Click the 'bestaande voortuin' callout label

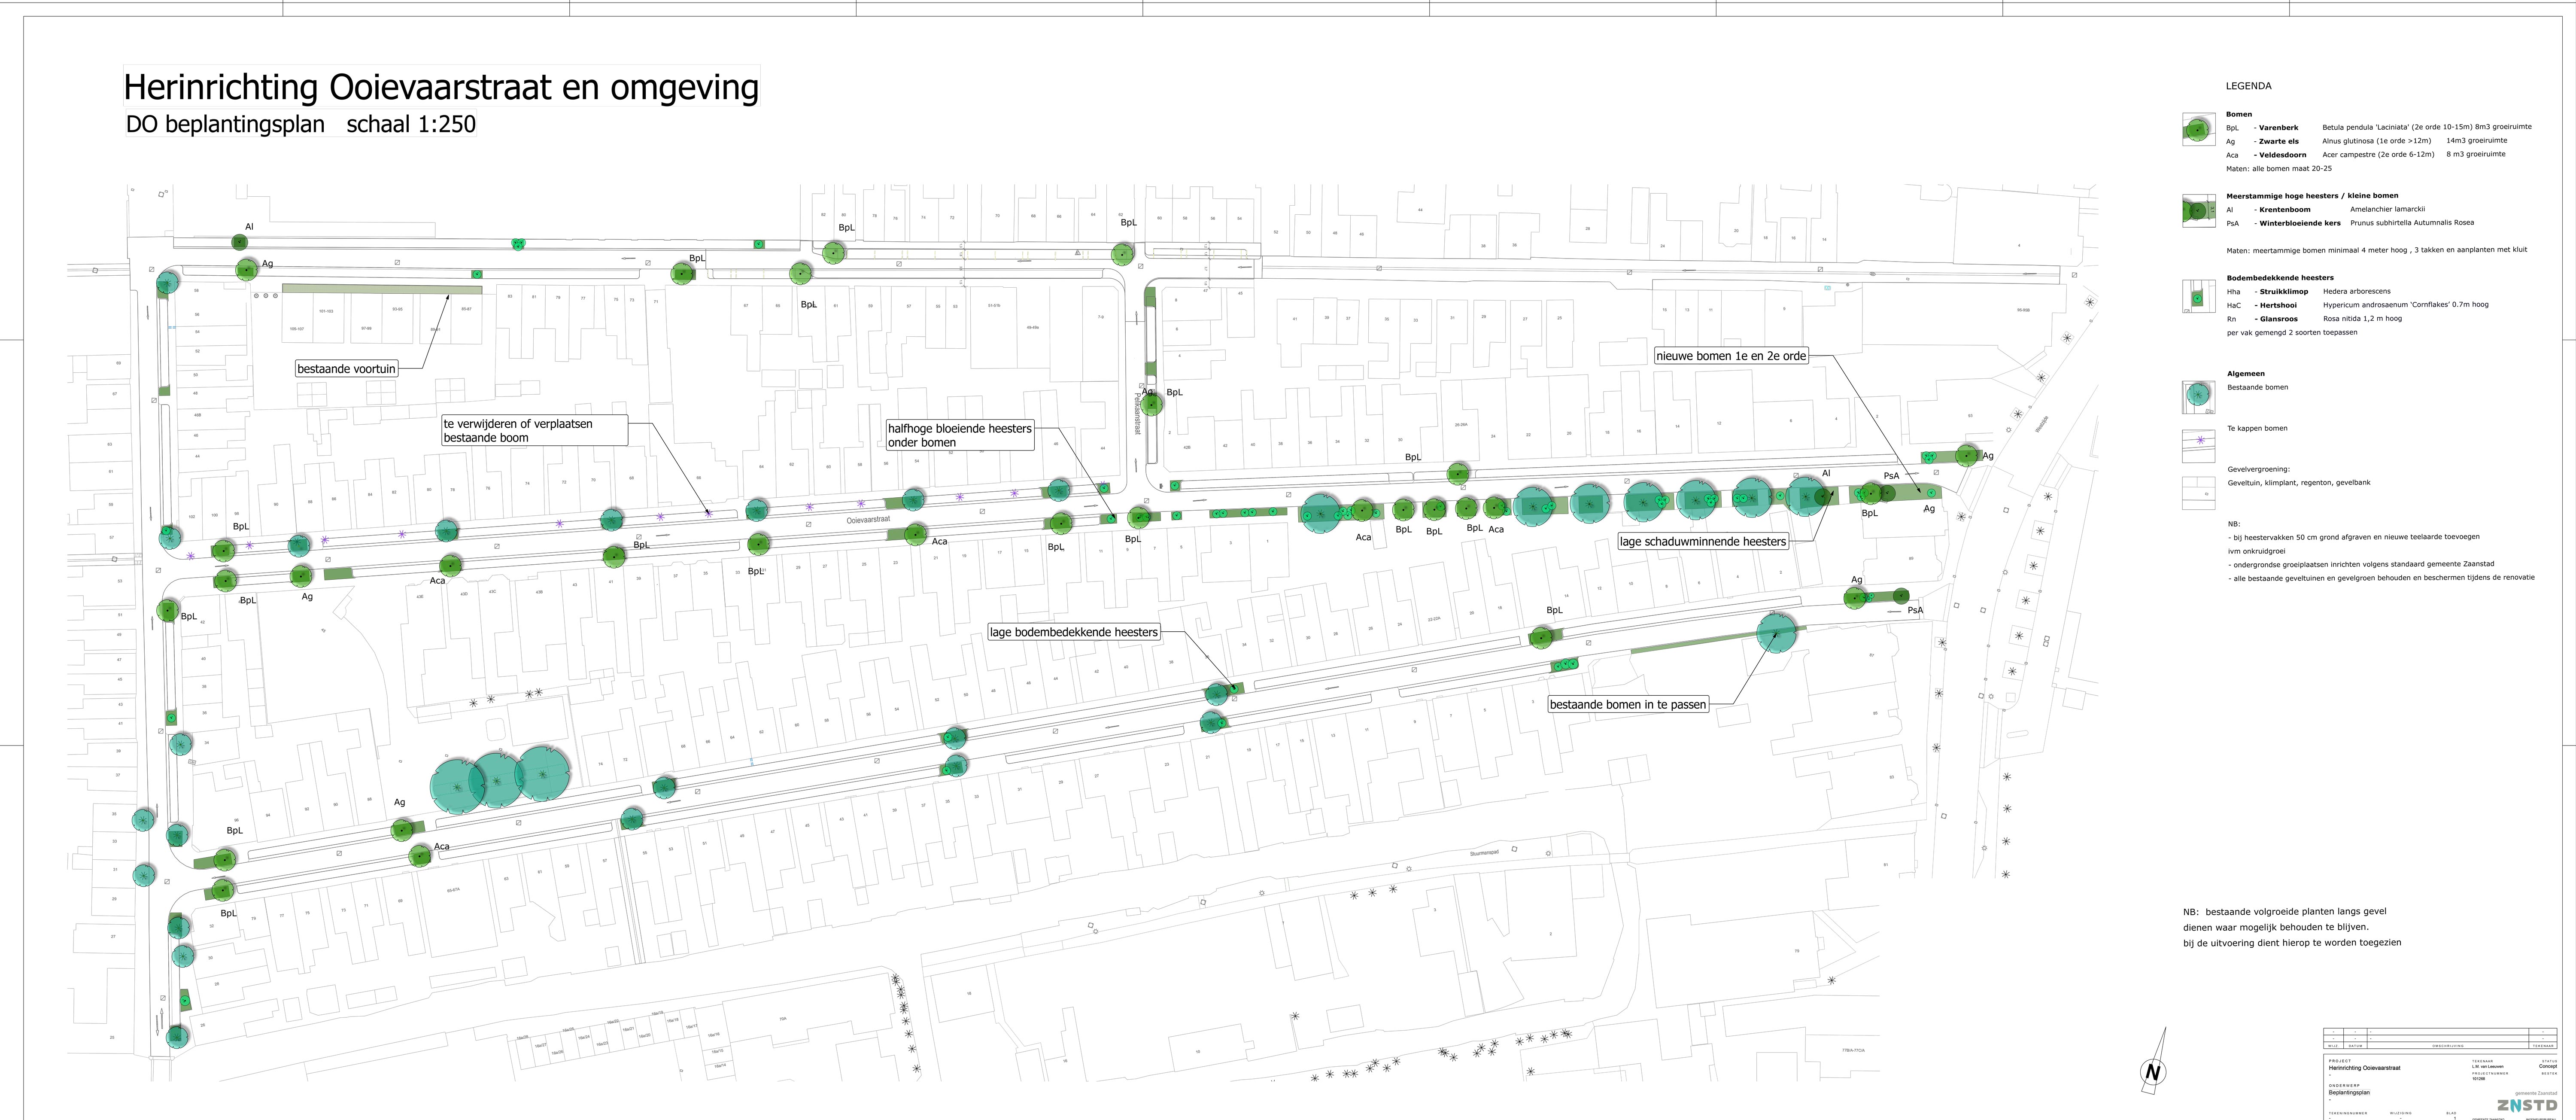pyautogui.click(x=346, y=369)
